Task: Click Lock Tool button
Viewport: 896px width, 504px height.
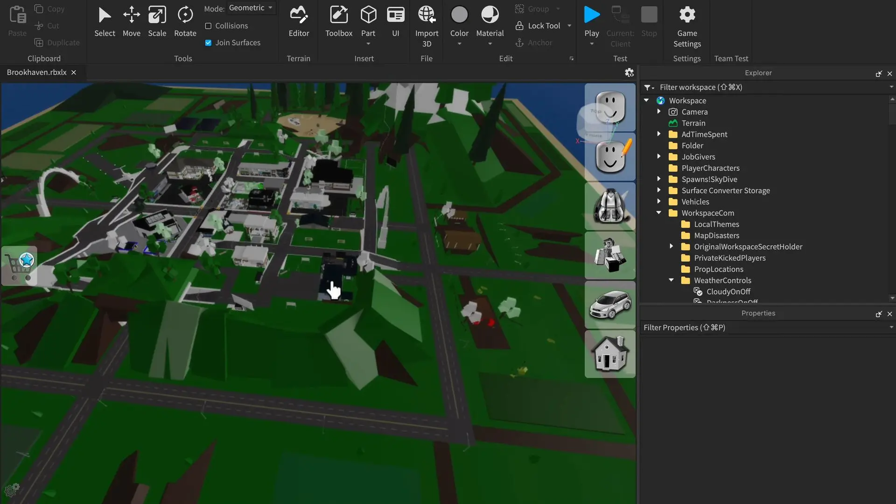Action: 538,26
